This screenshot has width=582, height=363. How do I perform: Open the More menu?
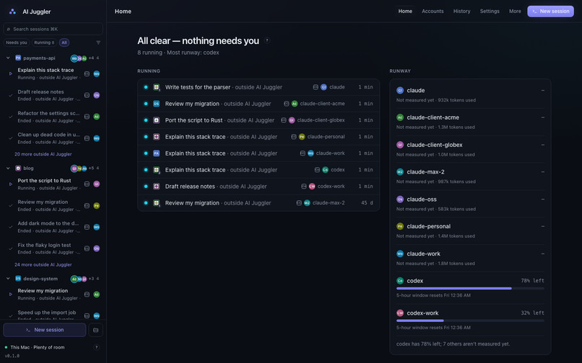point(514,11)
